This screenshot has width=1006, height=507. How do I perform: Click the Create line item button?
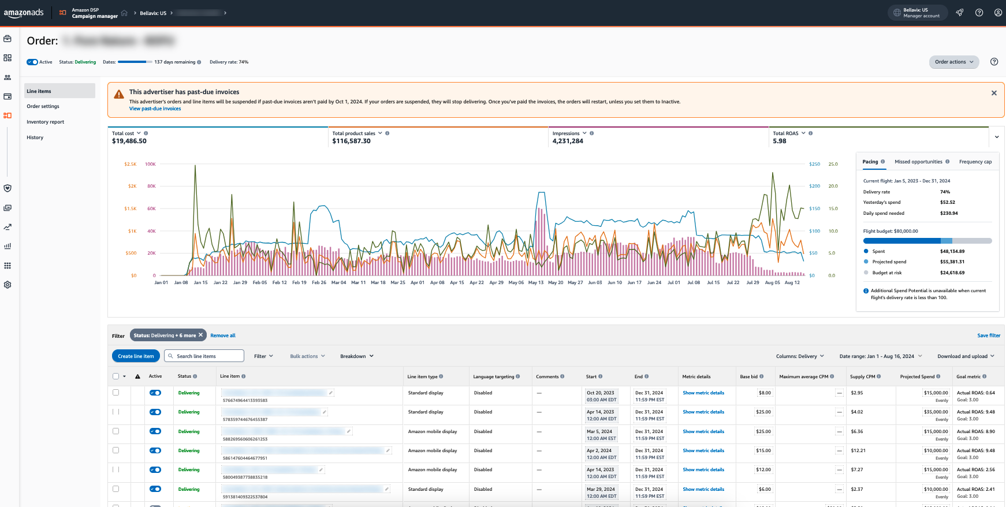tap(136, 356)
